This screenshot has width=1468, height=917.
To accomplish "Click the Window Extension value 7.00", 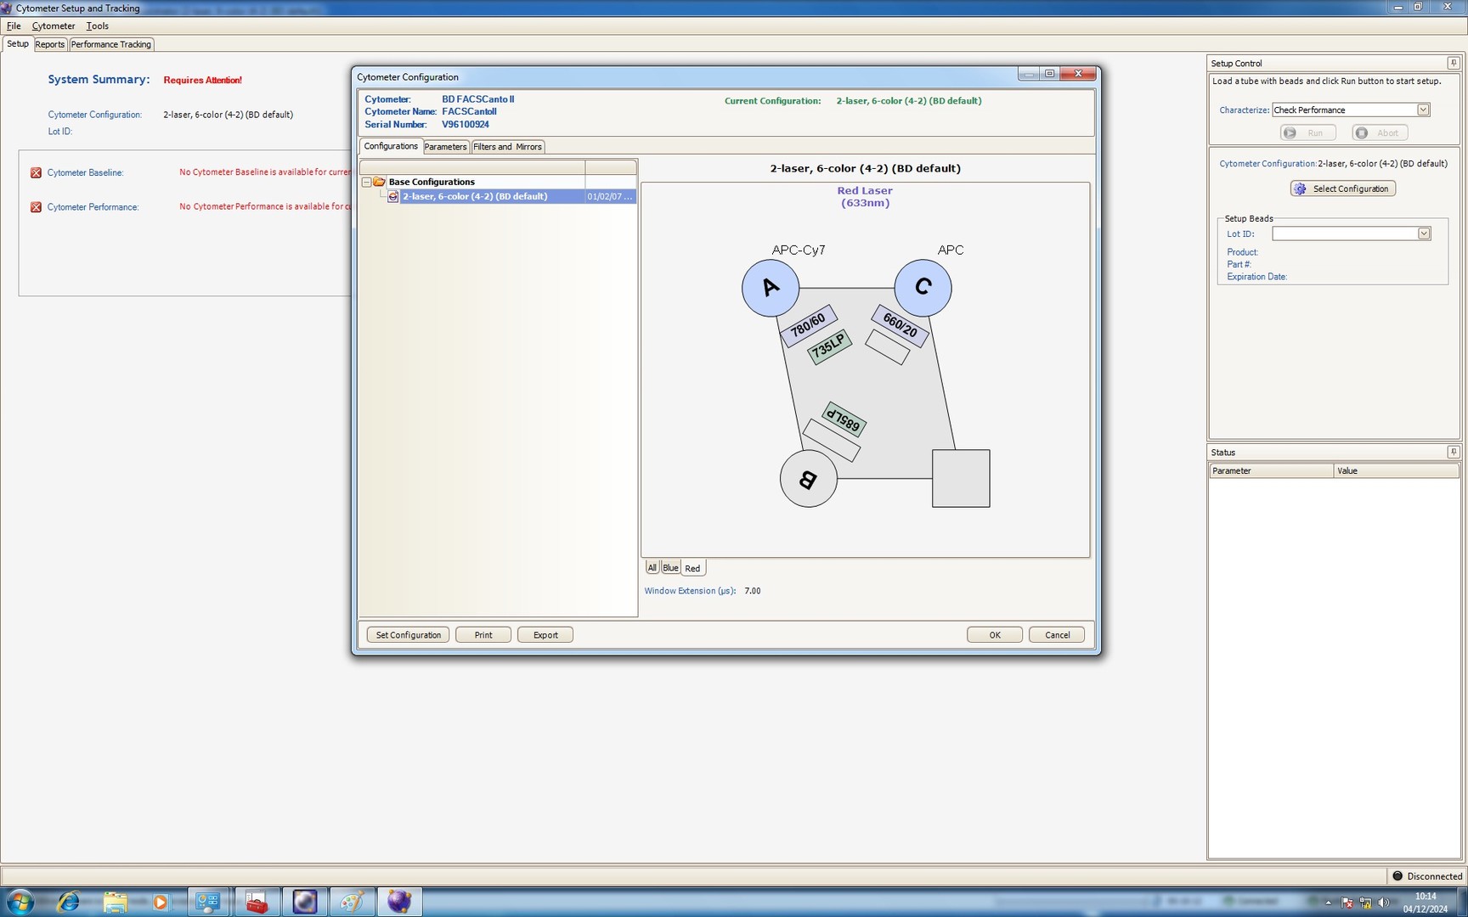I will tap(753, 591).
